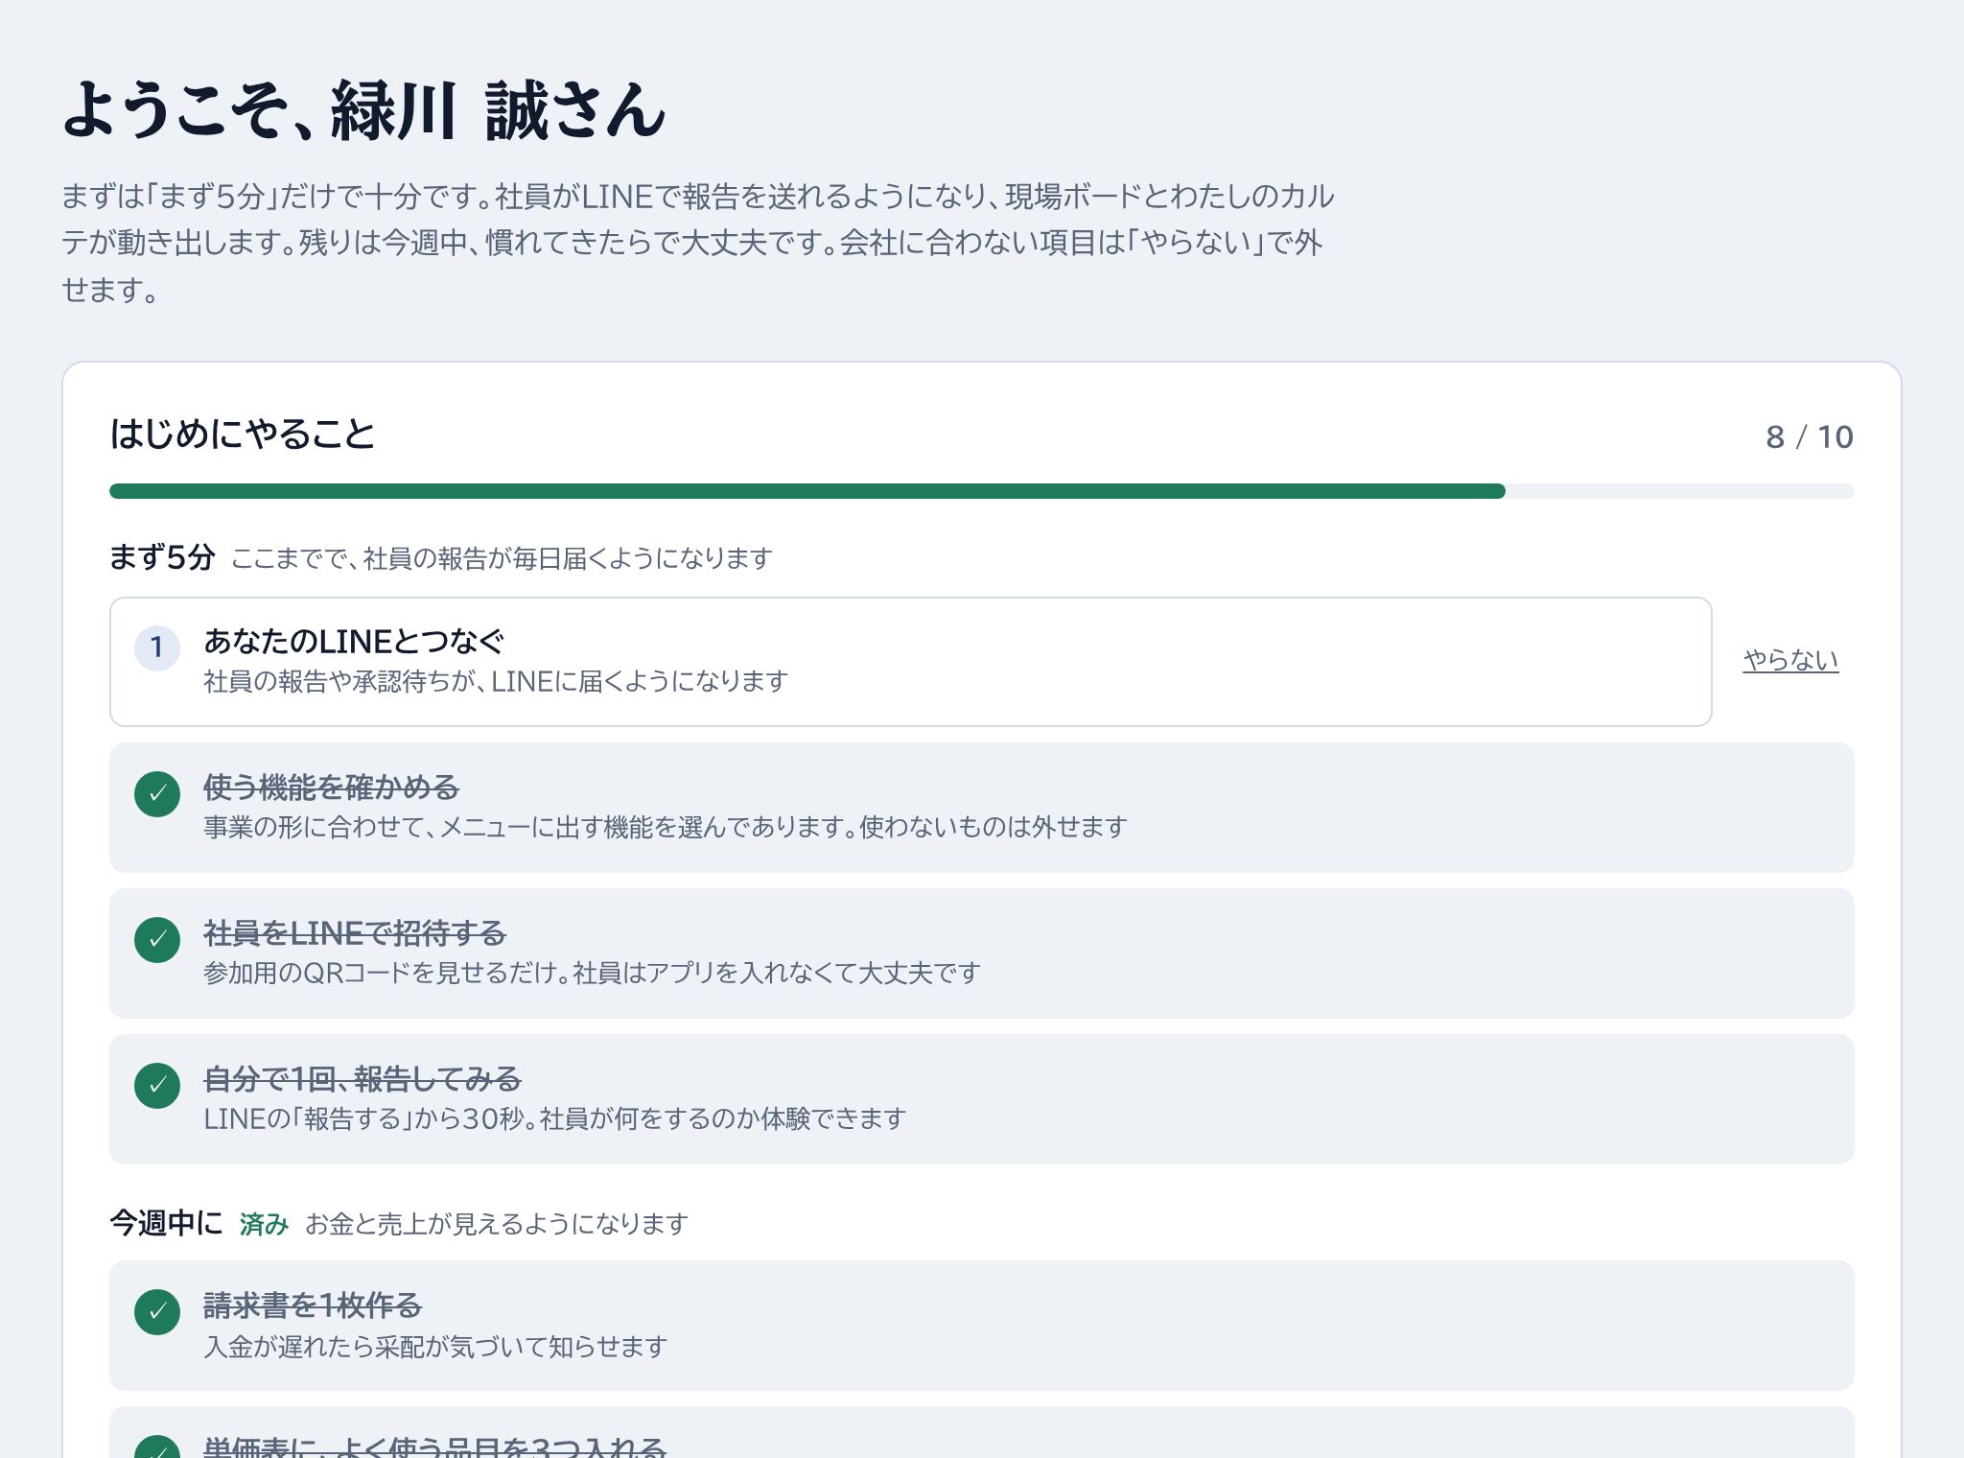Click the text お金と売上が見えるようになります
Viewport: 1964px width, 1458px height.
[497, 1224]
